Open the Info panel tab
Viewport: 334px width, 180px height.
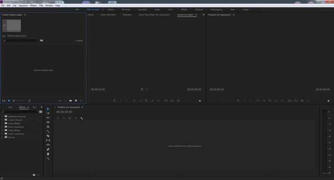10,107
